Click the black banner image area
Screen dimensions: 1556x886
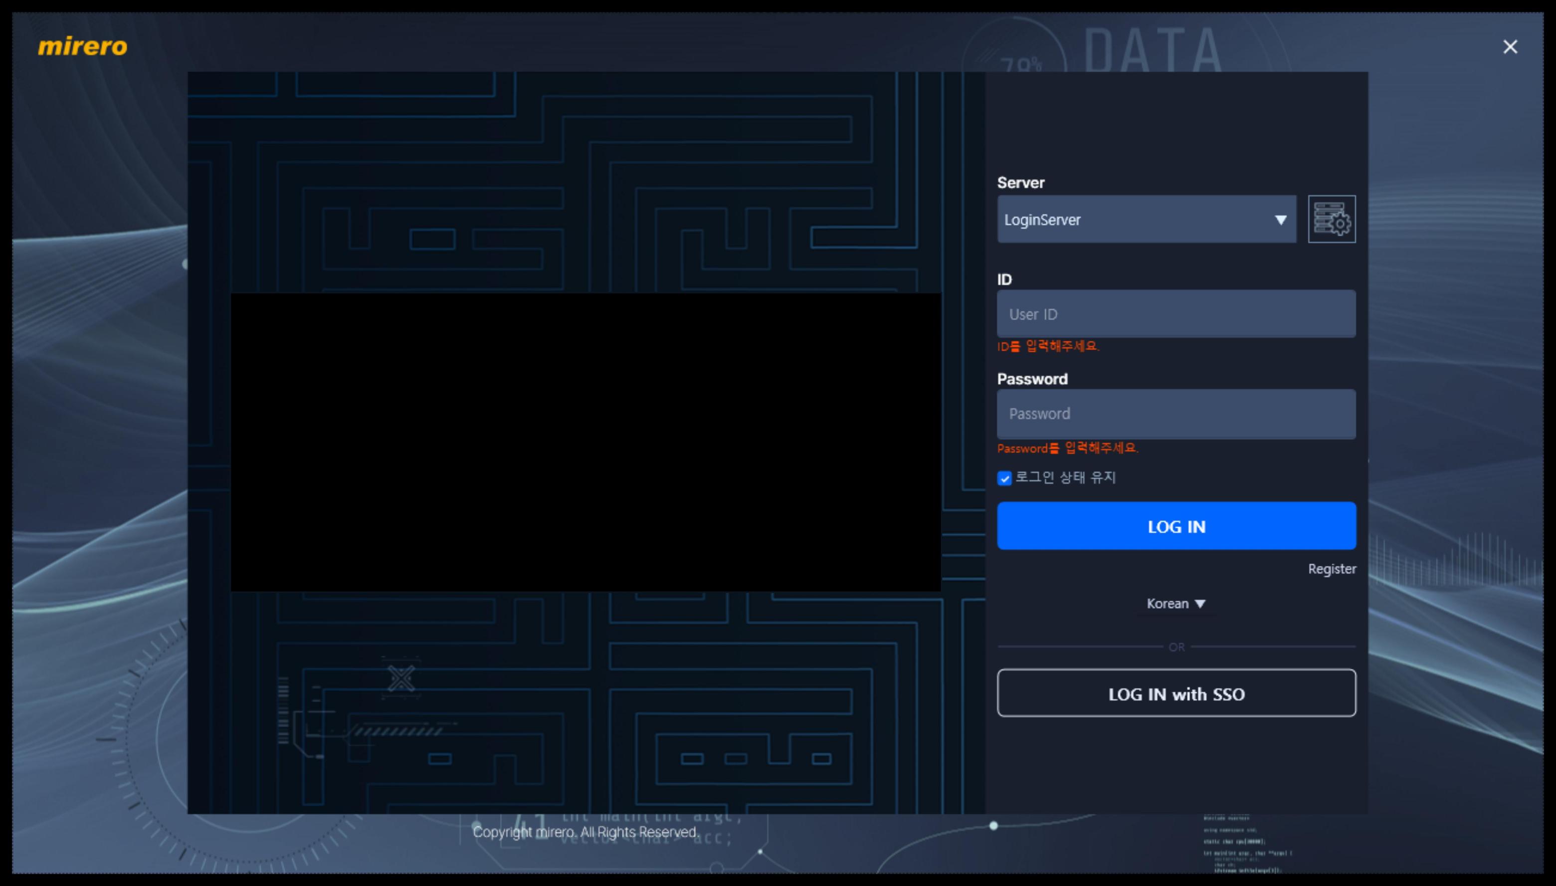(585, 442)
